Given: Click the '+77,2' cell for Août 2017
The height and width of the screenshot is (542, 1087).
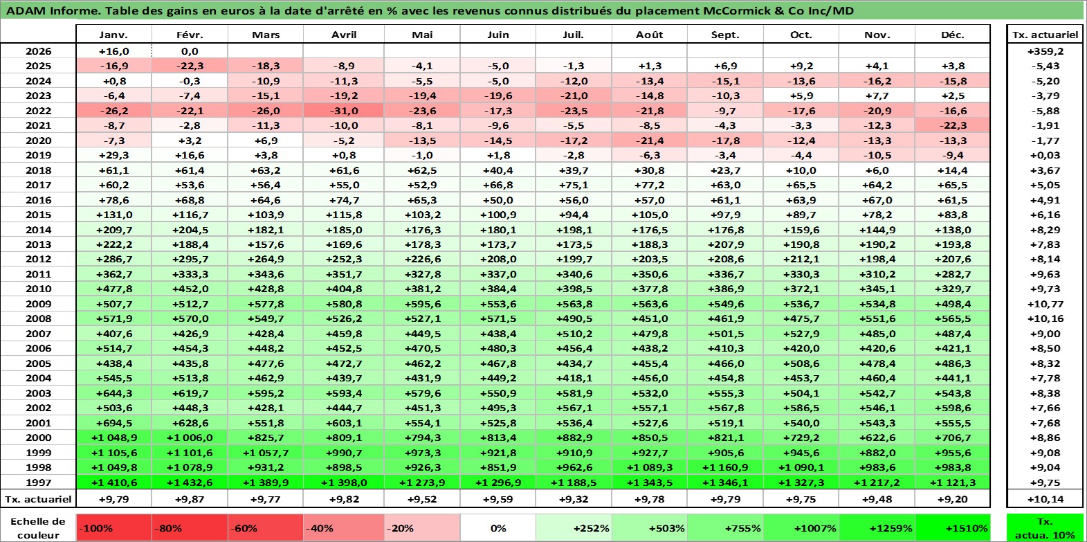Looking at the screenshot, I should point(649,185).
